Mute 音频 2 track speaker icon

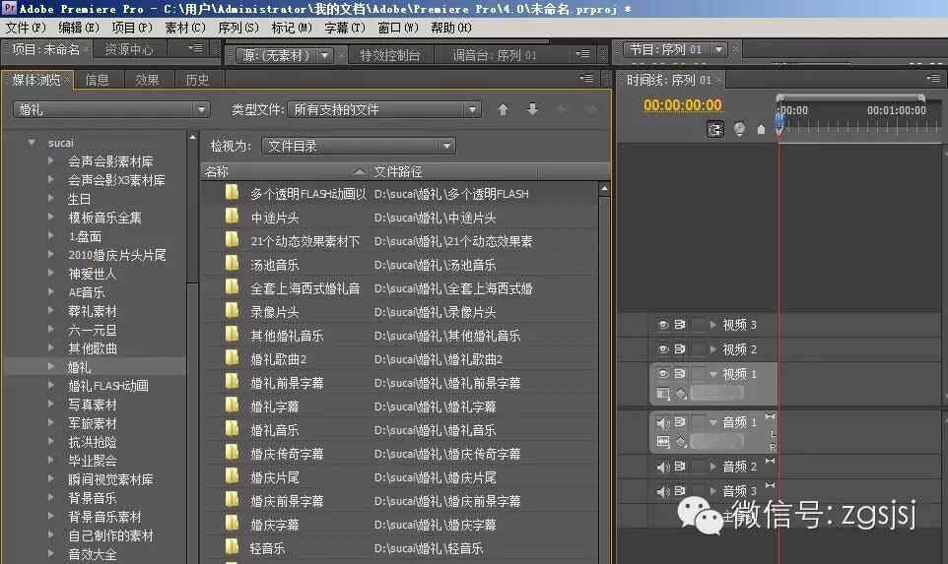[x=663, y=467]
